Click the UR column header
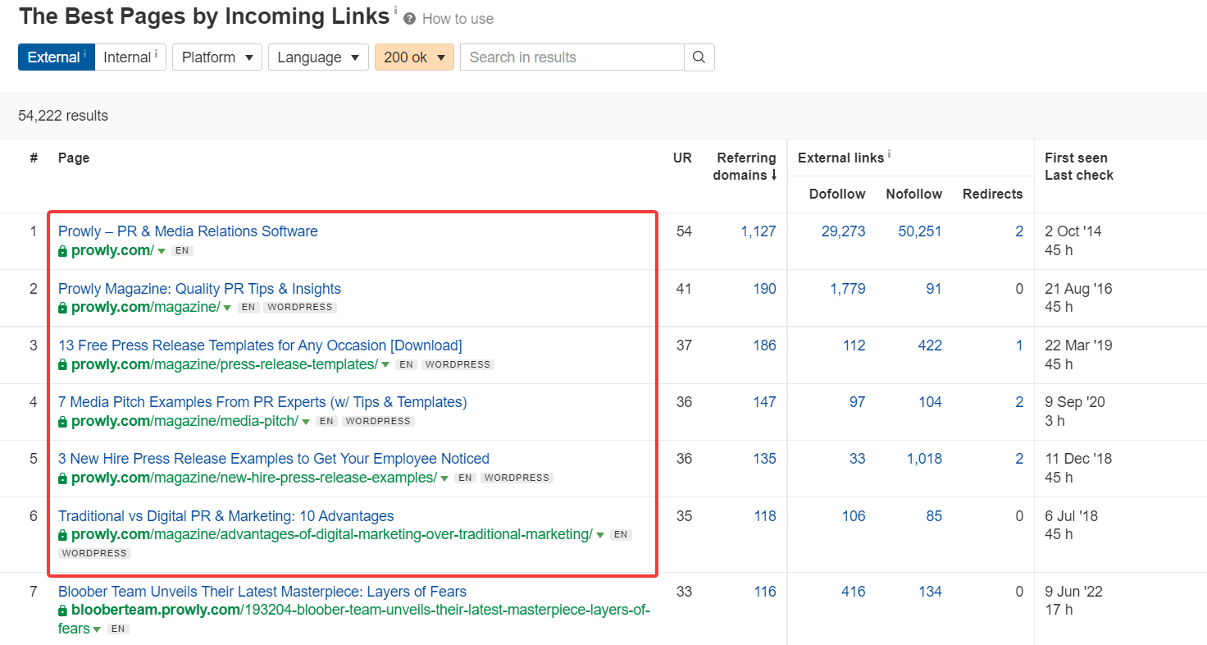Viewport: 1207px width, 645px height. pyautogui.click(x=682, y=158)
